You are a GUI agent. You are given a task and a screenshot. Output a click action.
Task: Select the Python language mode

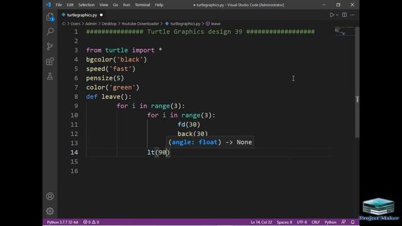click(330, 222)
